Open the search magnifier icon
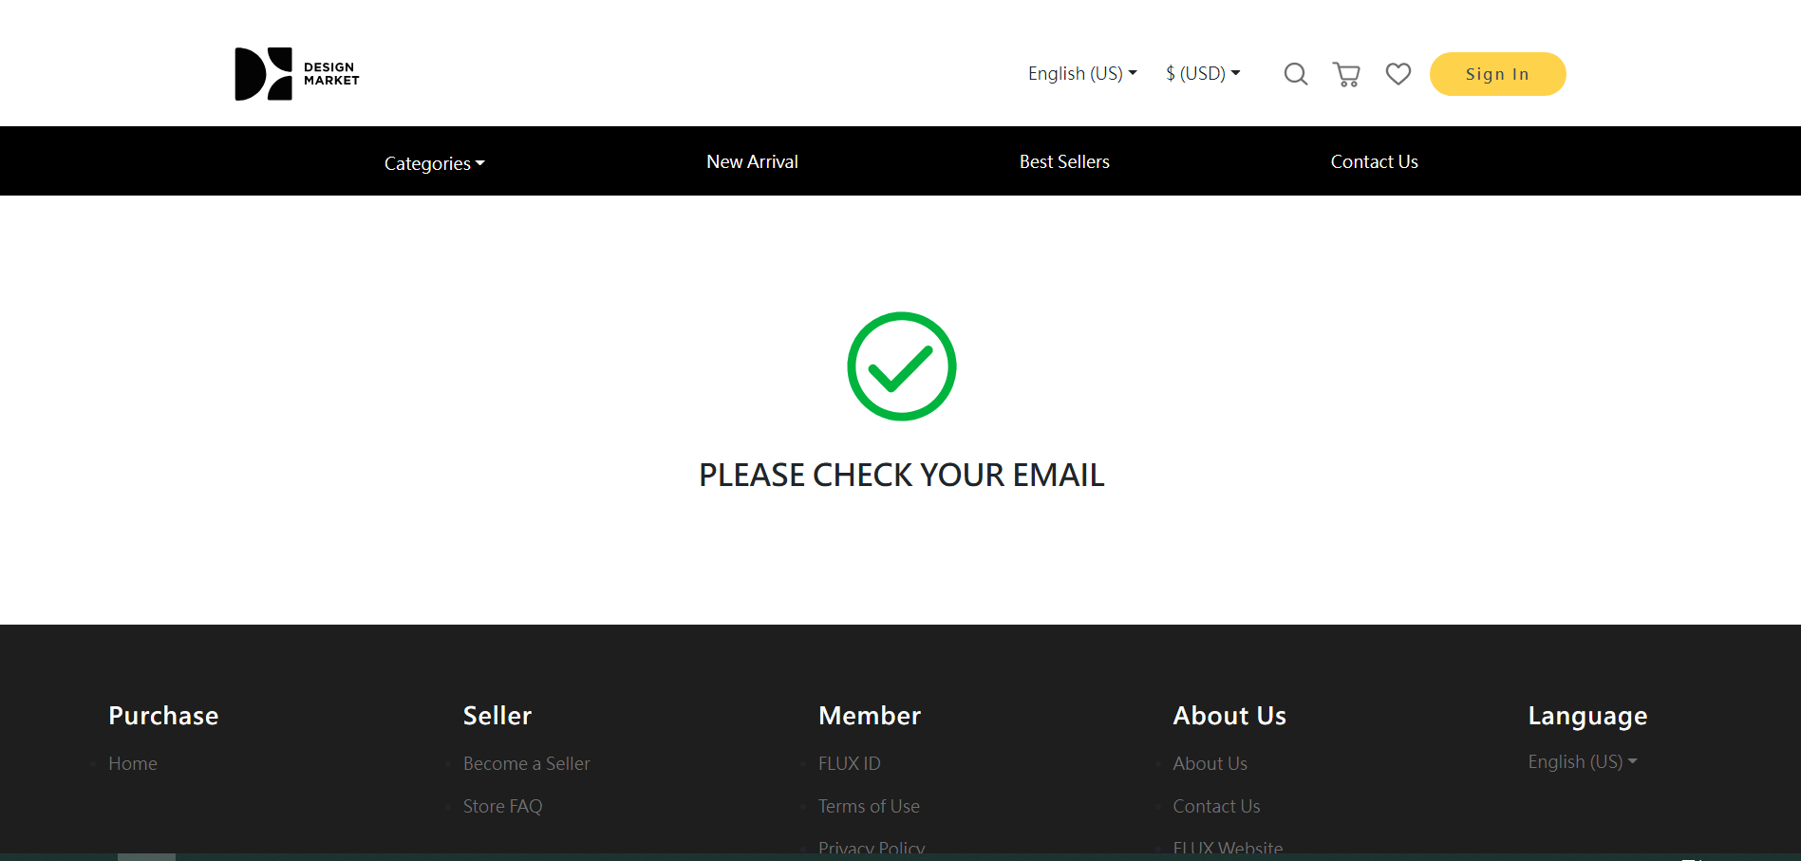The width and height of the screenshot is (1801, 861). [x=1295, y=74]
